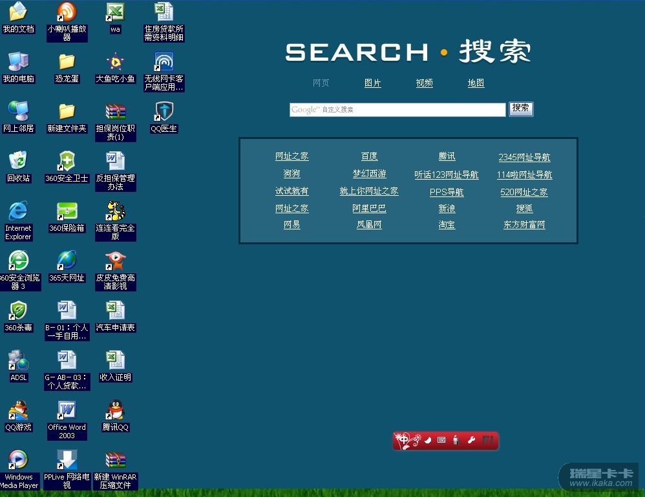Open the 凤凰网 link
Image resolution: width=645 pixels, height=497 pixels.
click(x=370, y=225)
